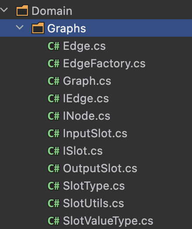Screen dimensions: 192x229
Task: Click the Graphs folder icon
Action: pyautogui.click(x=38, y=28)
